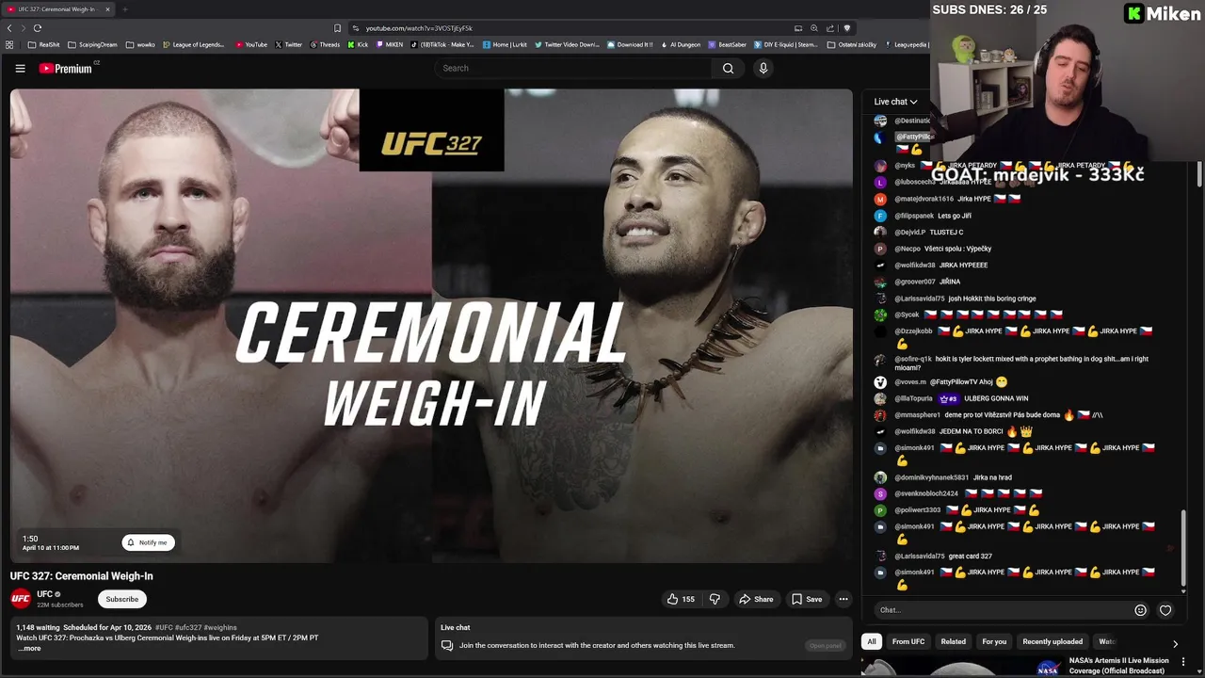Toggle Notify me bell for premiere
Screen dimensions: 1205x678
[x=148, y=542]
